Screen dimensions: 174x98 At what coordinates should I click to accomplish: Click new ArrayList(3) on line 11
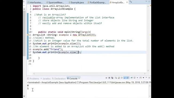84,35
